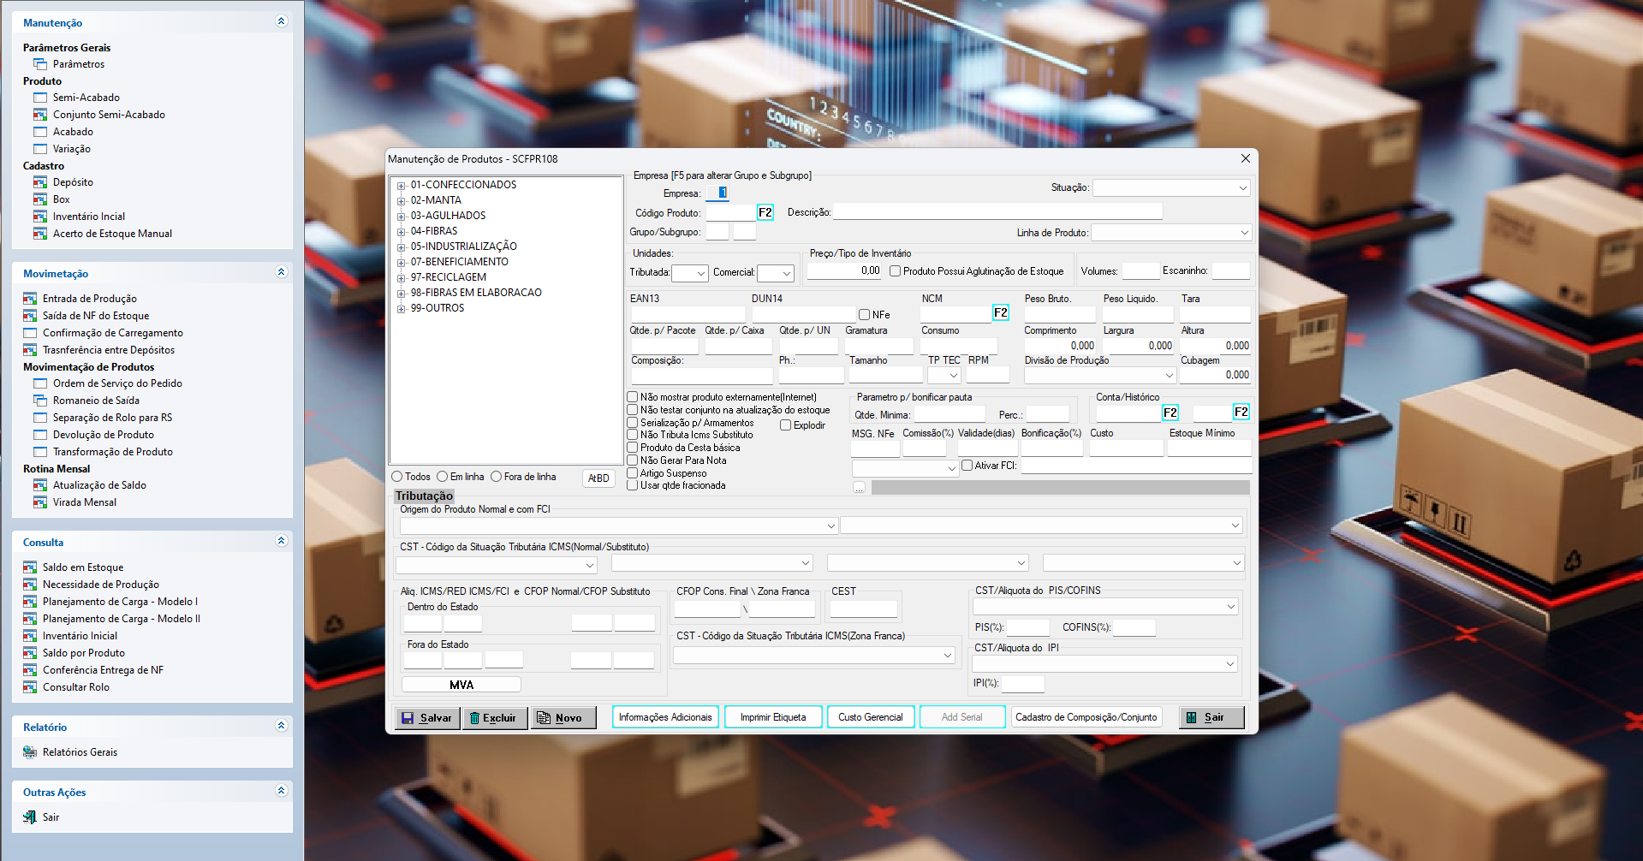Click the A|BD sort button

pos(599,478)
